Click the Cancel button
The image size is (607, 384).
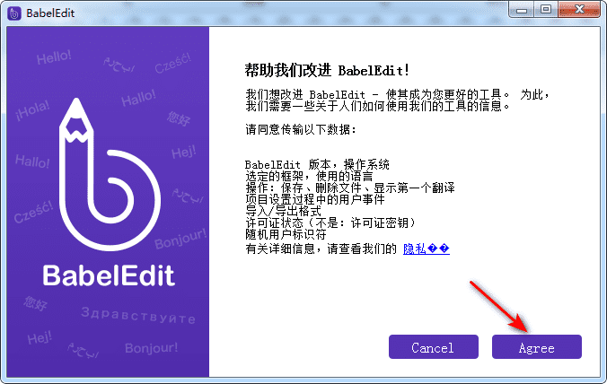pos(433,347)
